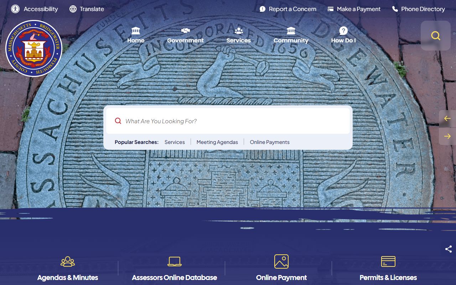This screenshot has height=285, width=456.
Task: Open Assessors Online Database quick link
Action: pyautogui.click(x=175, y=267)
